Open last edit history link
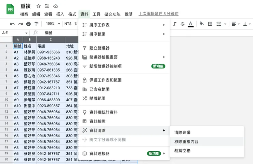253x164 pixels. coord(158,14)
